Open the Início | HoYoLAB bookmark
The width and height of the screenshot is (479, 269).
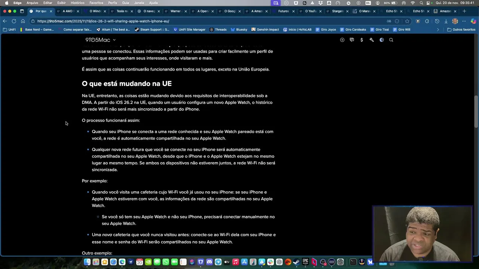pyautogui.click(x=298, y=30)
